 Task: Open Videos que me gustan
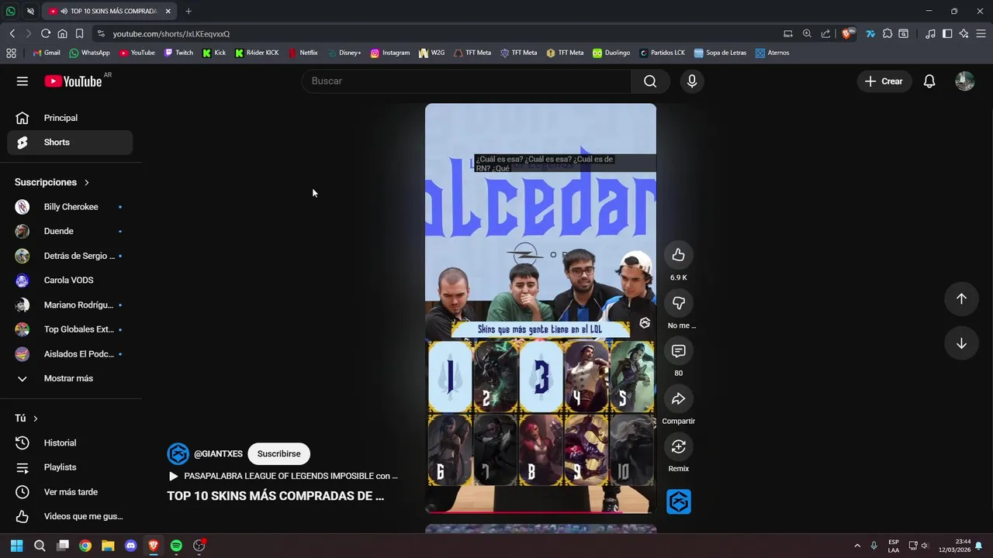coord(70,516)
